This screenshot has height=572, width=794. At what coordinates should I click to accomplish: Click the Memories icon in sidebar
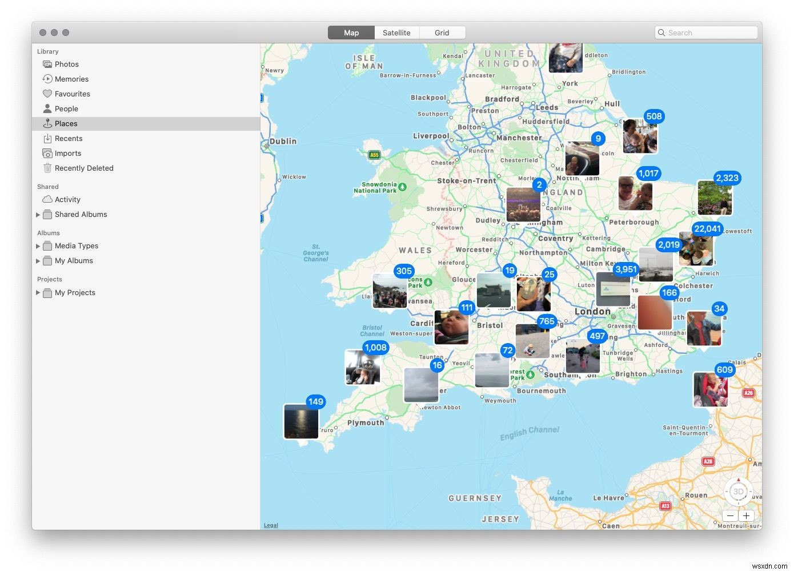(x=47, y=79)
